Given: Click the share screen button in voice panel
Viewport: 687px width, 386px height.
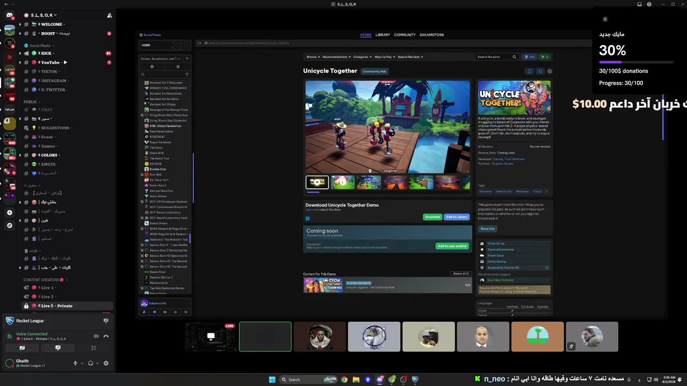Looking at the screenshot, I should click(x=58, y=348).
